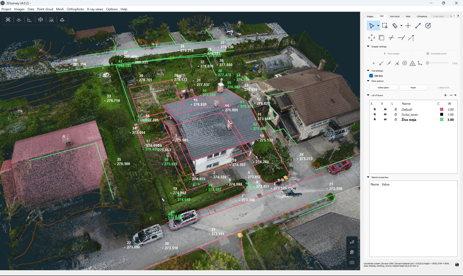Activate the rectangle selection tool
Screen dimensions: 463x276
coord(385,26)
